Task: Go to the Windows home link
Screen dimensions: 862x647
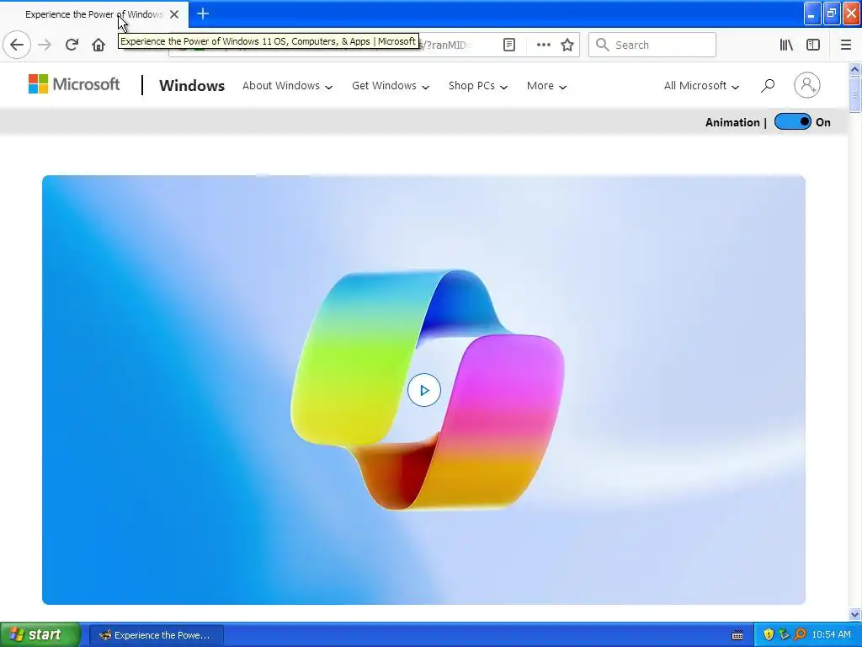Action: click(192, 86)
